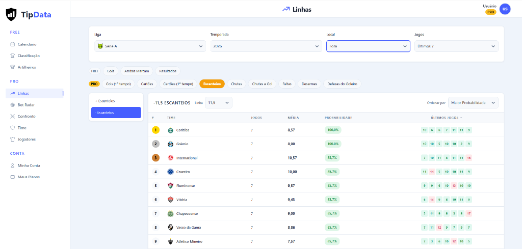Select the - Escanteios option

tap(116, 113)
